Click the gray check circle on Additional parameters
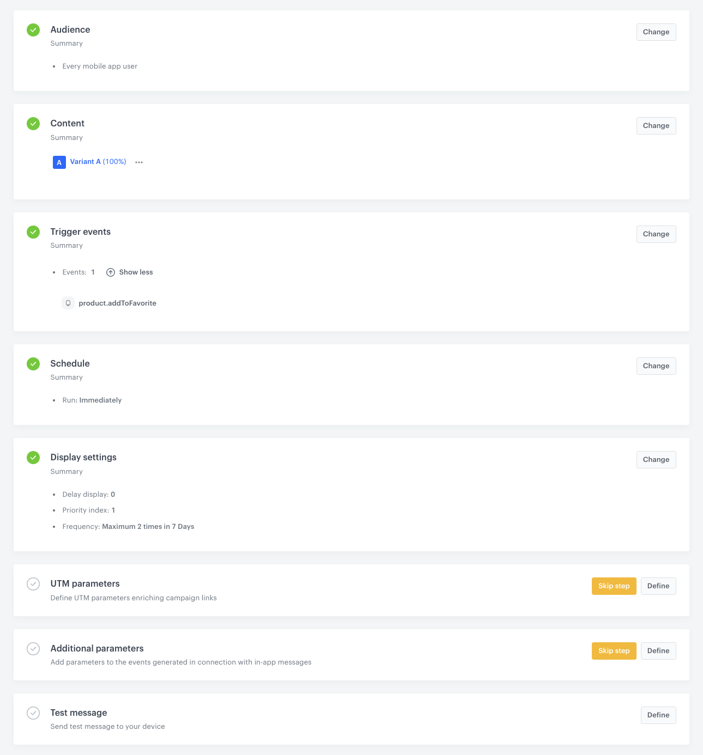Screen dimensions: 703x755 (33, 649)
